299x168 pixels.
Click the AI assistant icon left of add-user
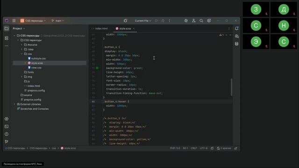click(x=186, y=21)
